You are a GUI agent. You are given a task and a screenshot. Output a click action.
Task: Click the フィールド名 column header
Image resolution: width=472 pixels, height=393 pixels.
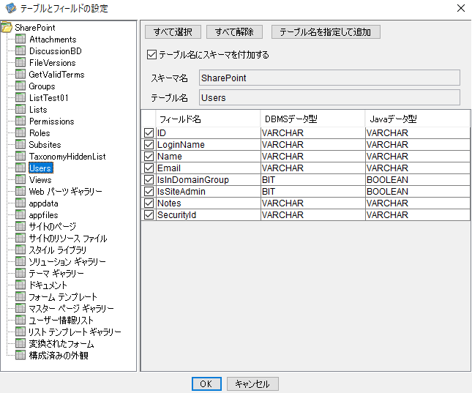coord(208,119)
